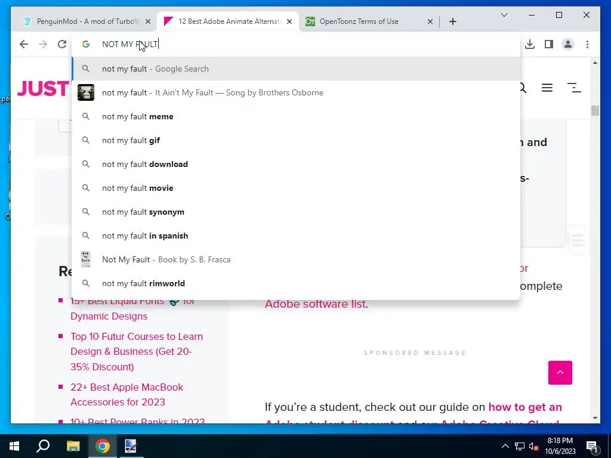Click the Brothers Osborne album thumbnail

click(86, 92)
